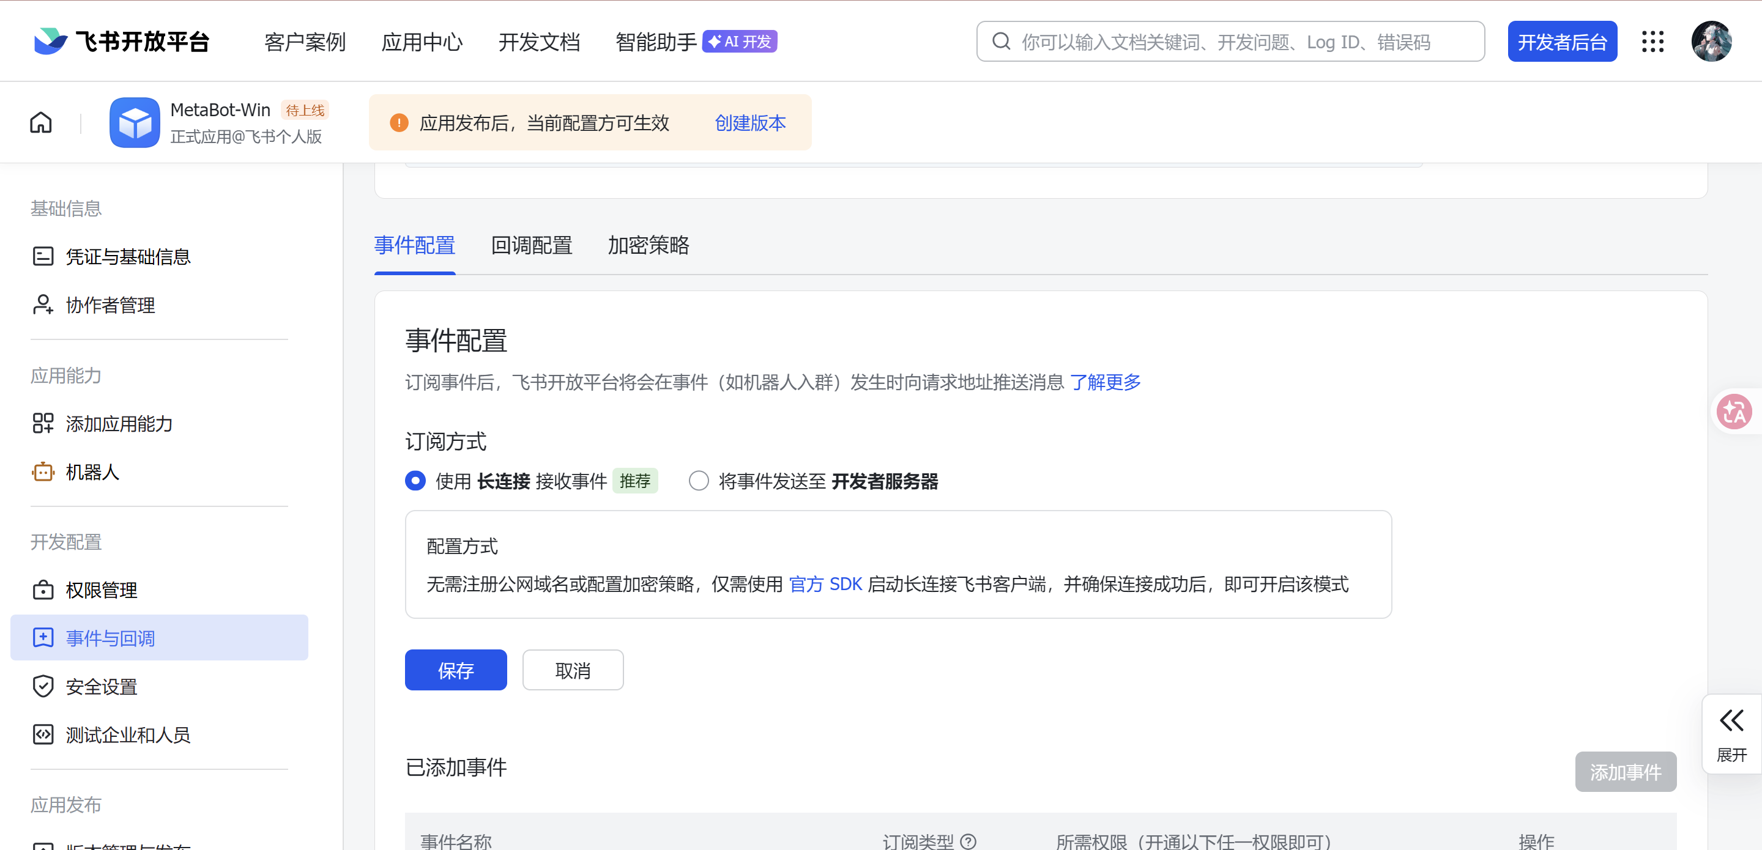The height and width of the screenshot is (850, 1762).
Task: Switch to the 加密策略 tab
Action: point(648,245)
